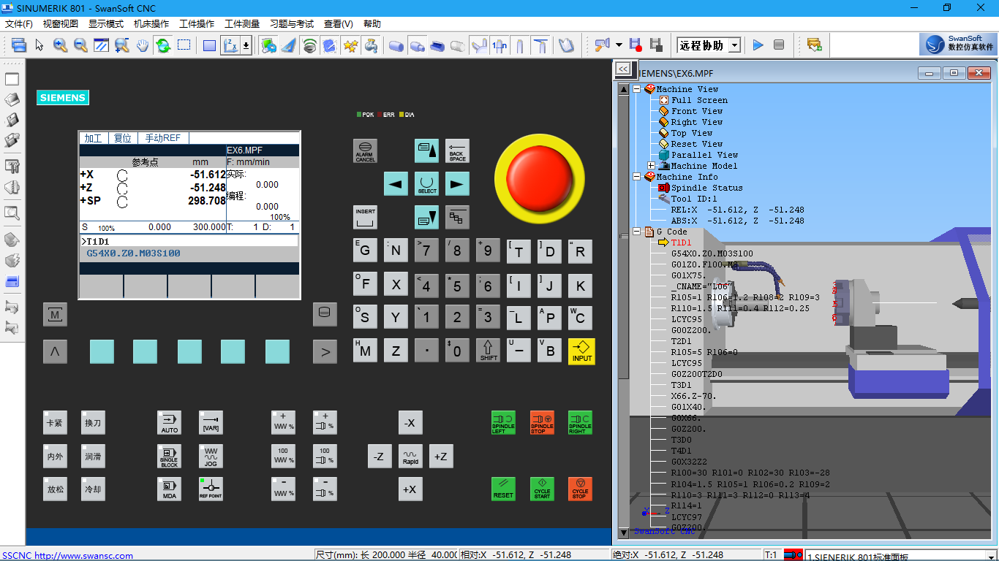Image resolution: width=999 pixels, height=561 pixels.
Task: Click the panel > extend menu key
Action: click(325, 352)
